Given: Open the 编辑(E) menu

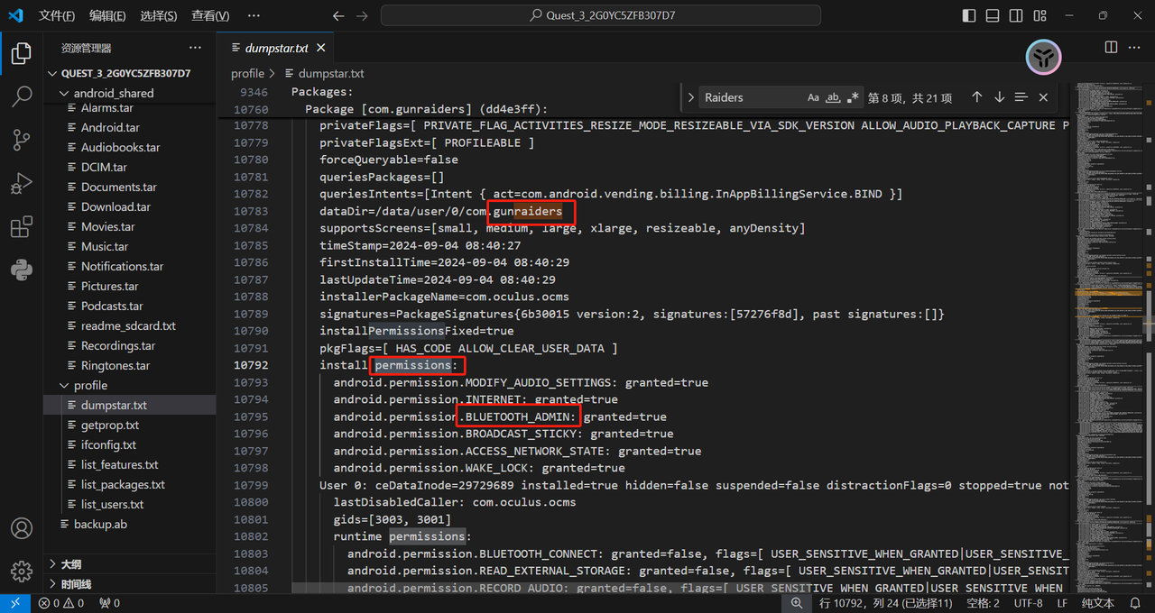Looking at the screenshot, I should tap(108, 16).
